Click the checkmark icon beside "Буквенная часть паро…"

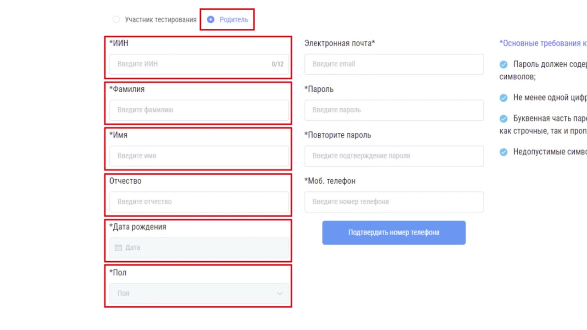pyautogui.click(x=504, y=119)
